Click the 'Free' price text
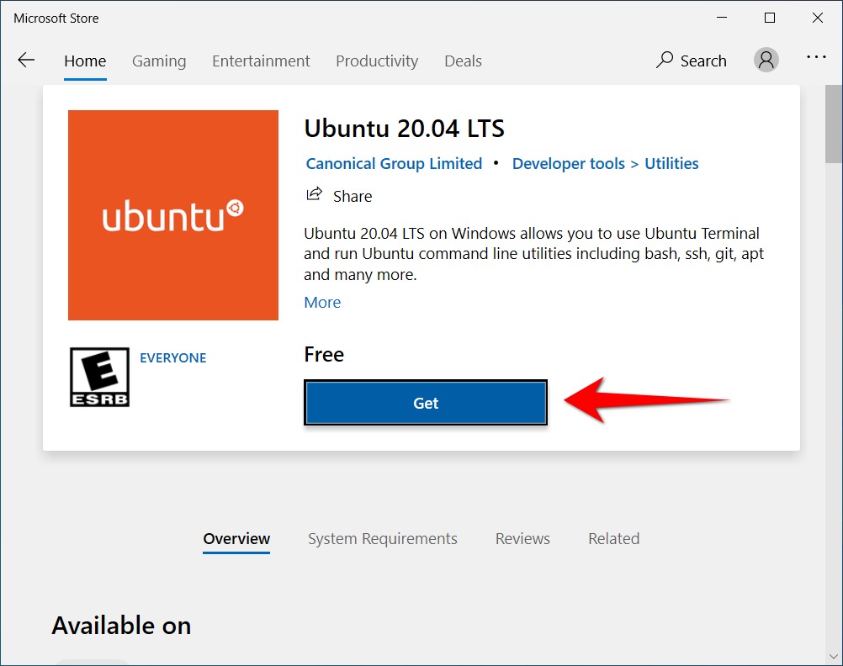Image resolution: width=843 pixels, height=666 pixels. coord(324,355)
